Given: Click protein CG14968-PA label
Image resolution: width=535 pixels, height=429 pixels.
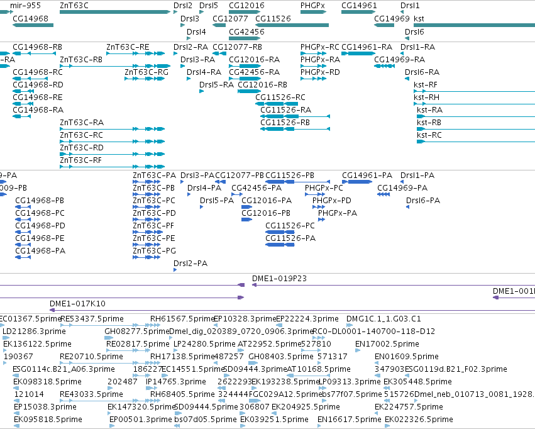Looking at the screenshot, I should [x=40, y=251].
